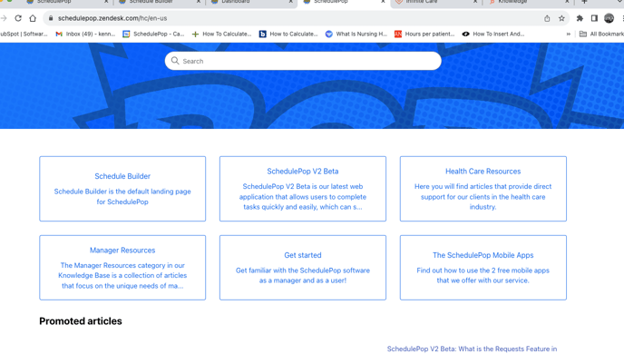Click the forward navigation arrow
This screenshot has height=354, width=624.
coord(4,18)
